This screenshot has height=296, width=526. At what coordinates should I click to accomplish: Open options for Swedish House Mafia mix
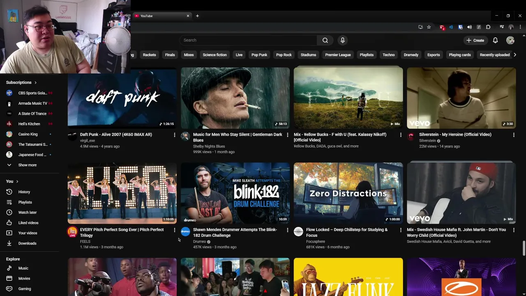514,230
